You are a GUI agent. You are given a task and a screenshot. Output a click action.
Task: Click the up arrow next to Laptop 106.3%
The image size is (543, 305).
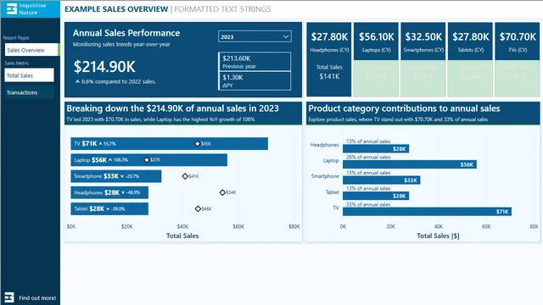point(110,160)
